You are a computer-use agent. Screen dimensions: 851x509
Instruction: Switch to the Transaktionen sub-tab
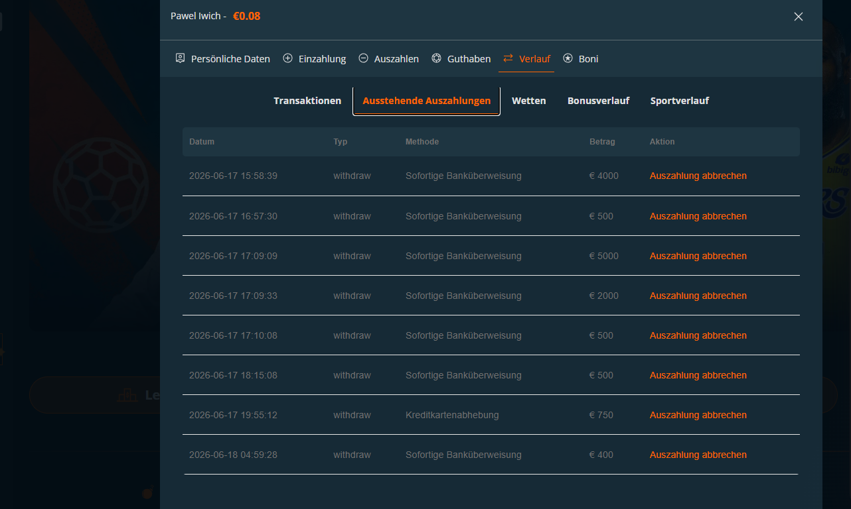[307, 101]
